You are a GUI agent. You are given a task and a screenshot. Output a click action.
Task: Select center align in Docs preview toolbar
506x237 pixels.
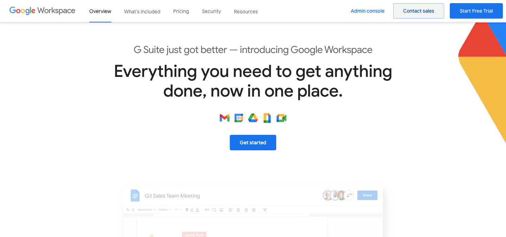238,210
